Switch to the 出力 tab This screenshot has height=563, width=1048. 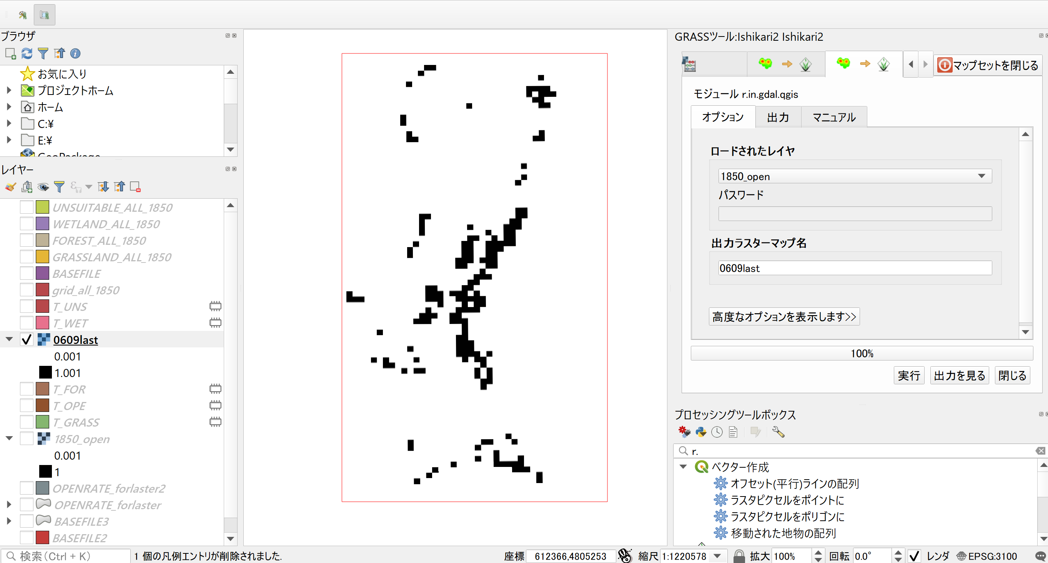[x=778, y=117]
